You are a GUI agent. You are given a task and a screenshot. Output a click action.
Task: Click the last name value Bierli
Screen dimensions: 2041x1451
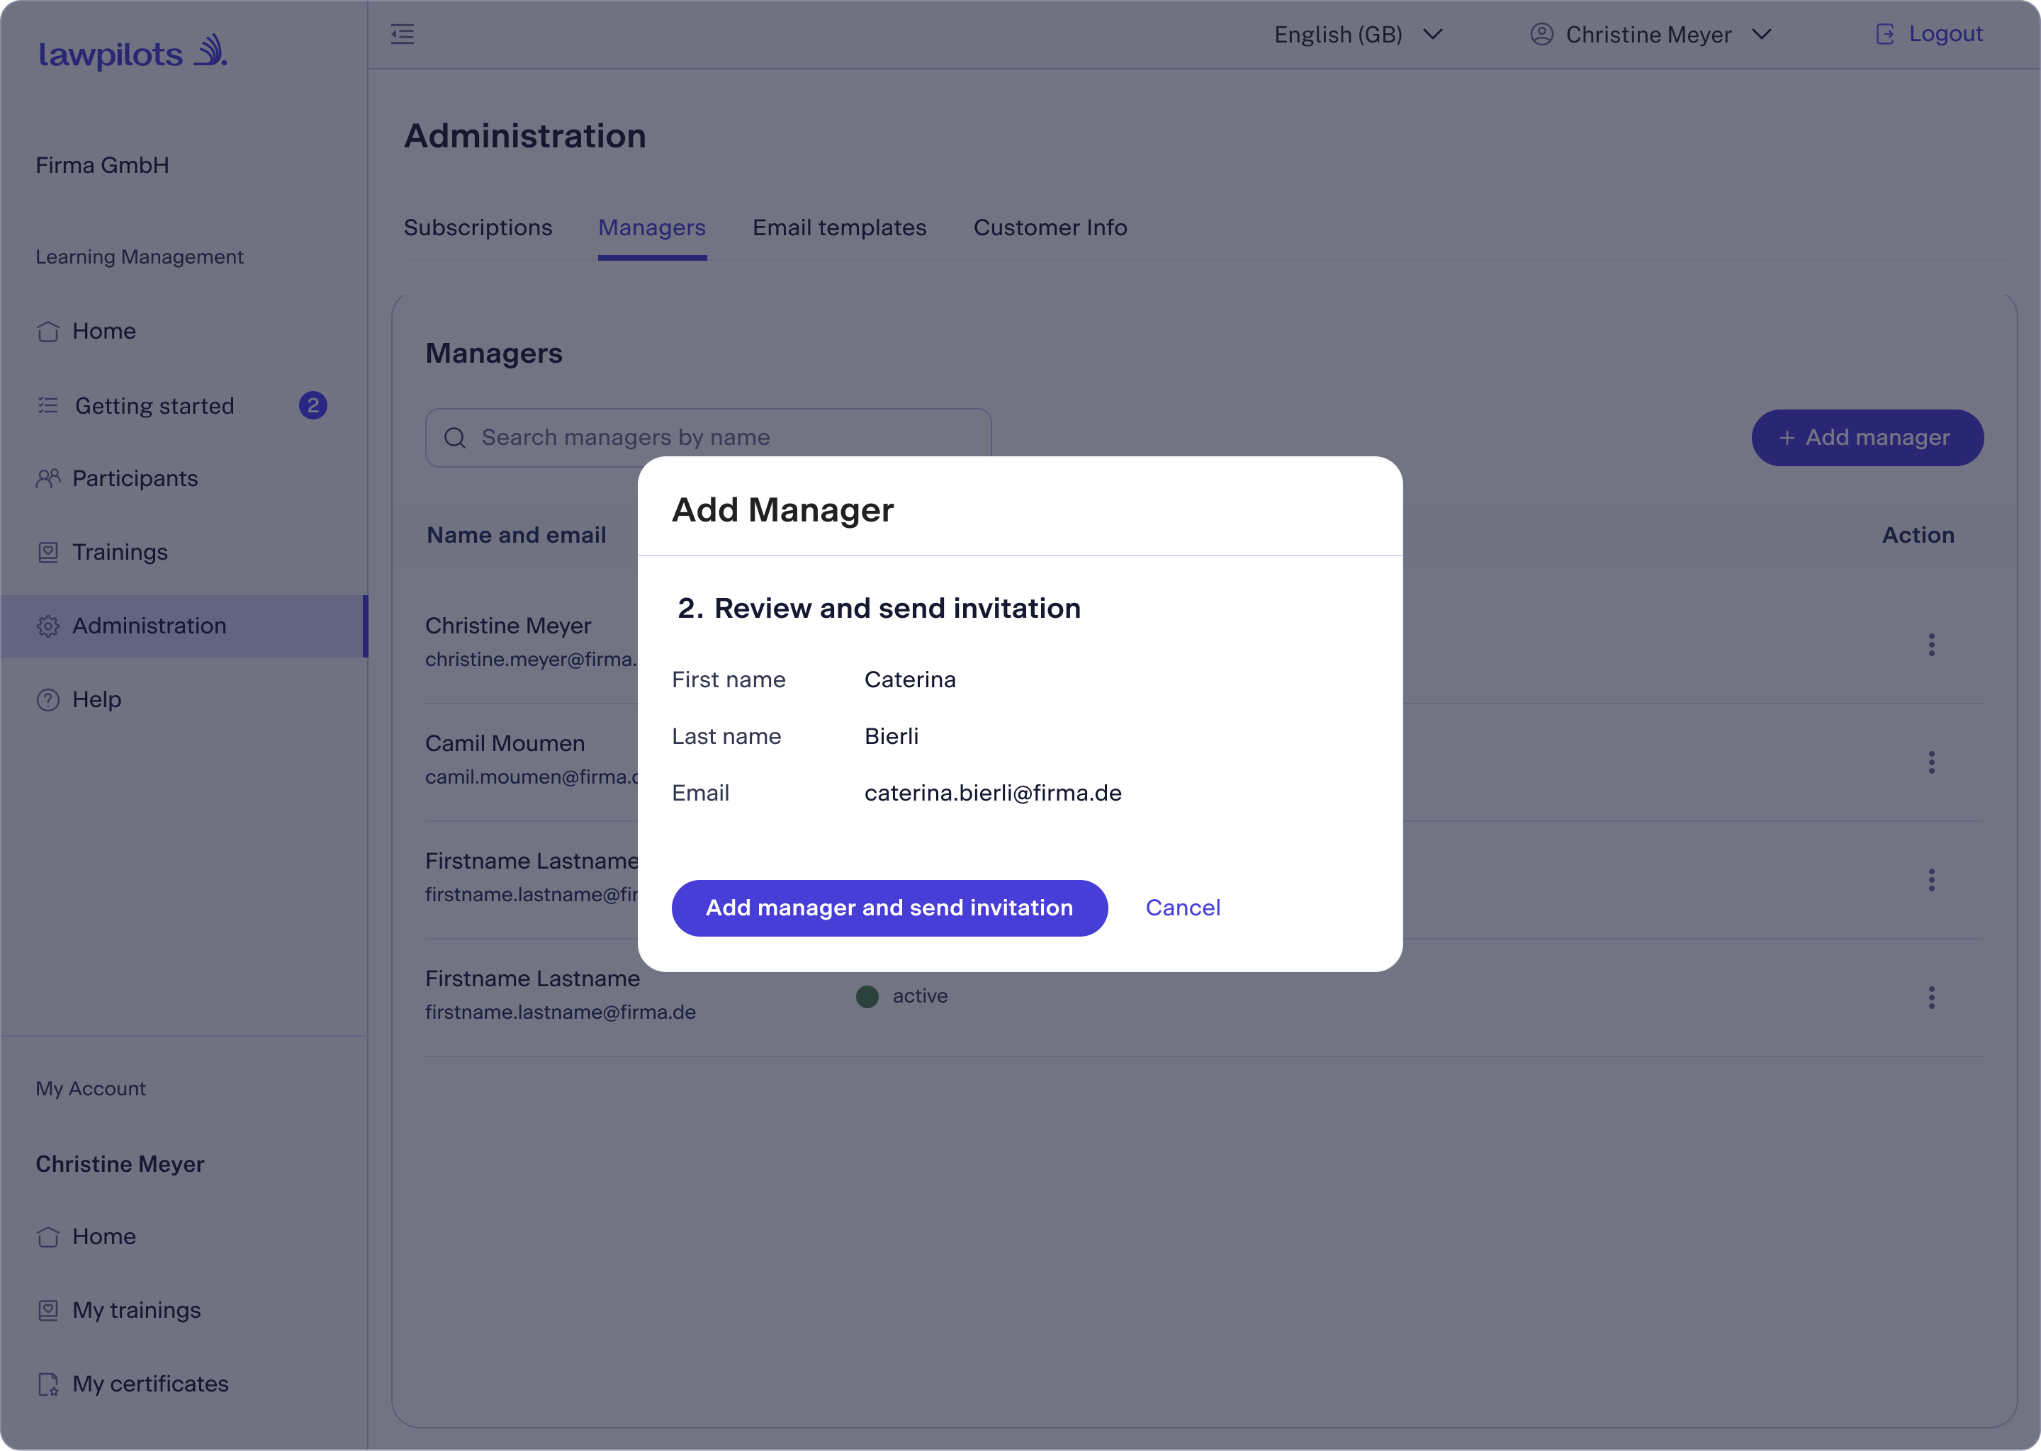[891, 736]
